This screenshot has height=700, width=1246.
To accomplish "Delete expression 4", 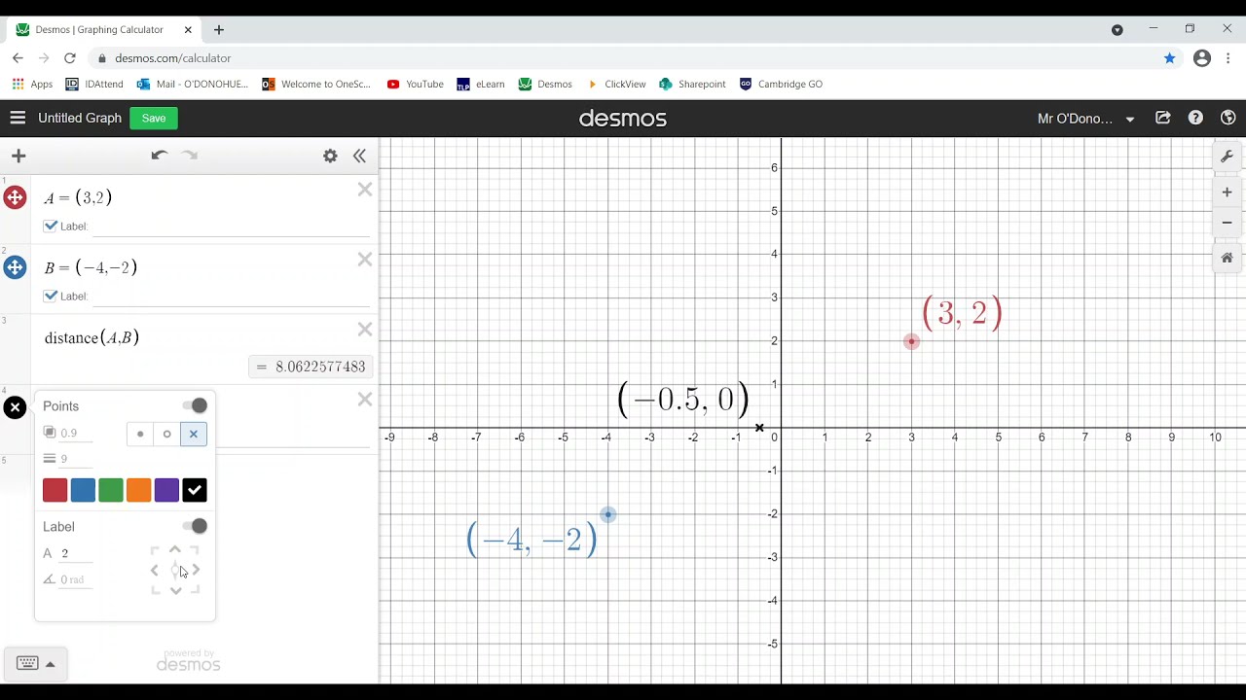I will coord(365,400).
